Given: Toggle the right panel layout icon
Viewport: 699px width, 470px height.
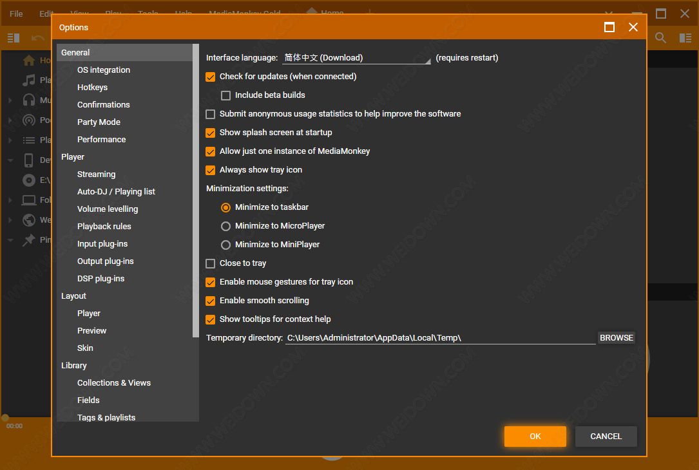Looking at the screenshot, I should coord(685,38).
